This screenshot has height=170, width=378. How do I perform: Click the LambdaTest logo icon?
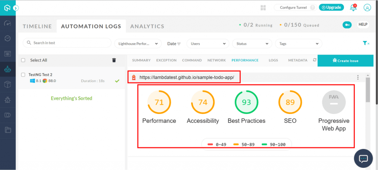7,8
